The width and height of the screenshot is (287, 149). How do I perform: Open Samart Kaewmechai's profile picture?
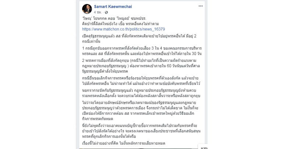coord(87,9)
